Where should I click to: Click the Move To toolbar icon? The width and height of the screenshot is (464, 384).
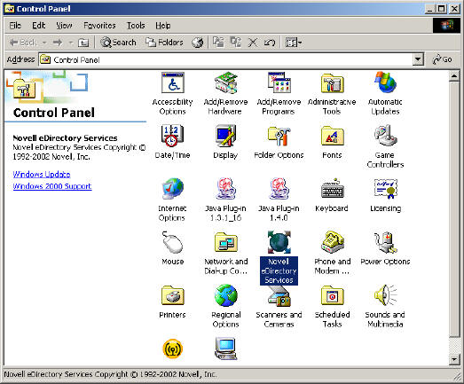tap(218, 43)
